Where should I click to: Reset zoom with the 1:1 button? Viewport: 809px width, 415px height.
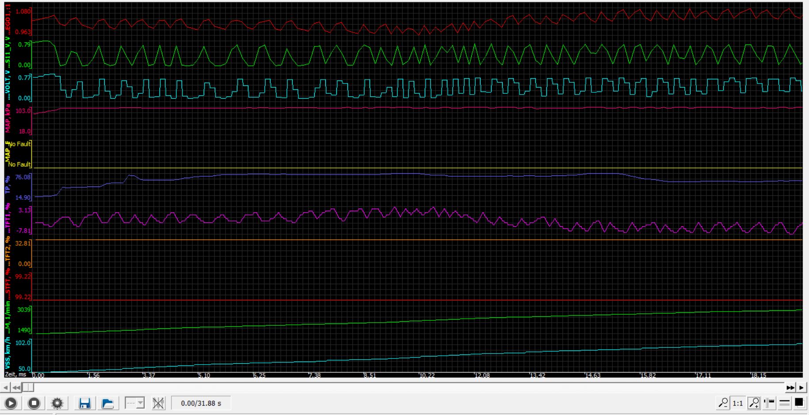pos(738,403)
